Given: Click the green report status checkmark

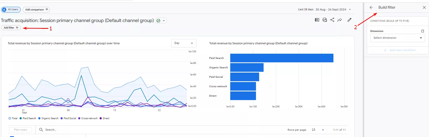Looking at the screenshot, I should click(158, 21).
